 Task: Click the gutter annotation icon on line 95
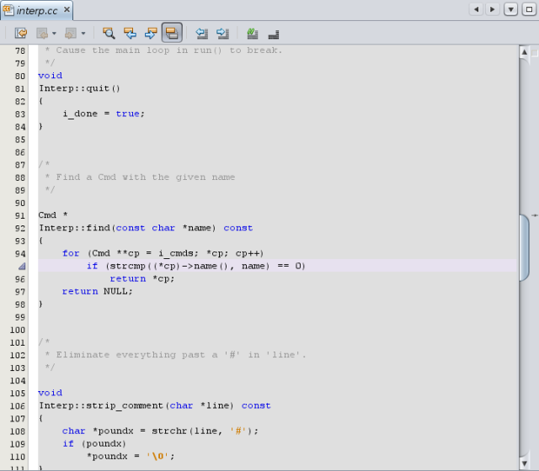coord(22,266)
